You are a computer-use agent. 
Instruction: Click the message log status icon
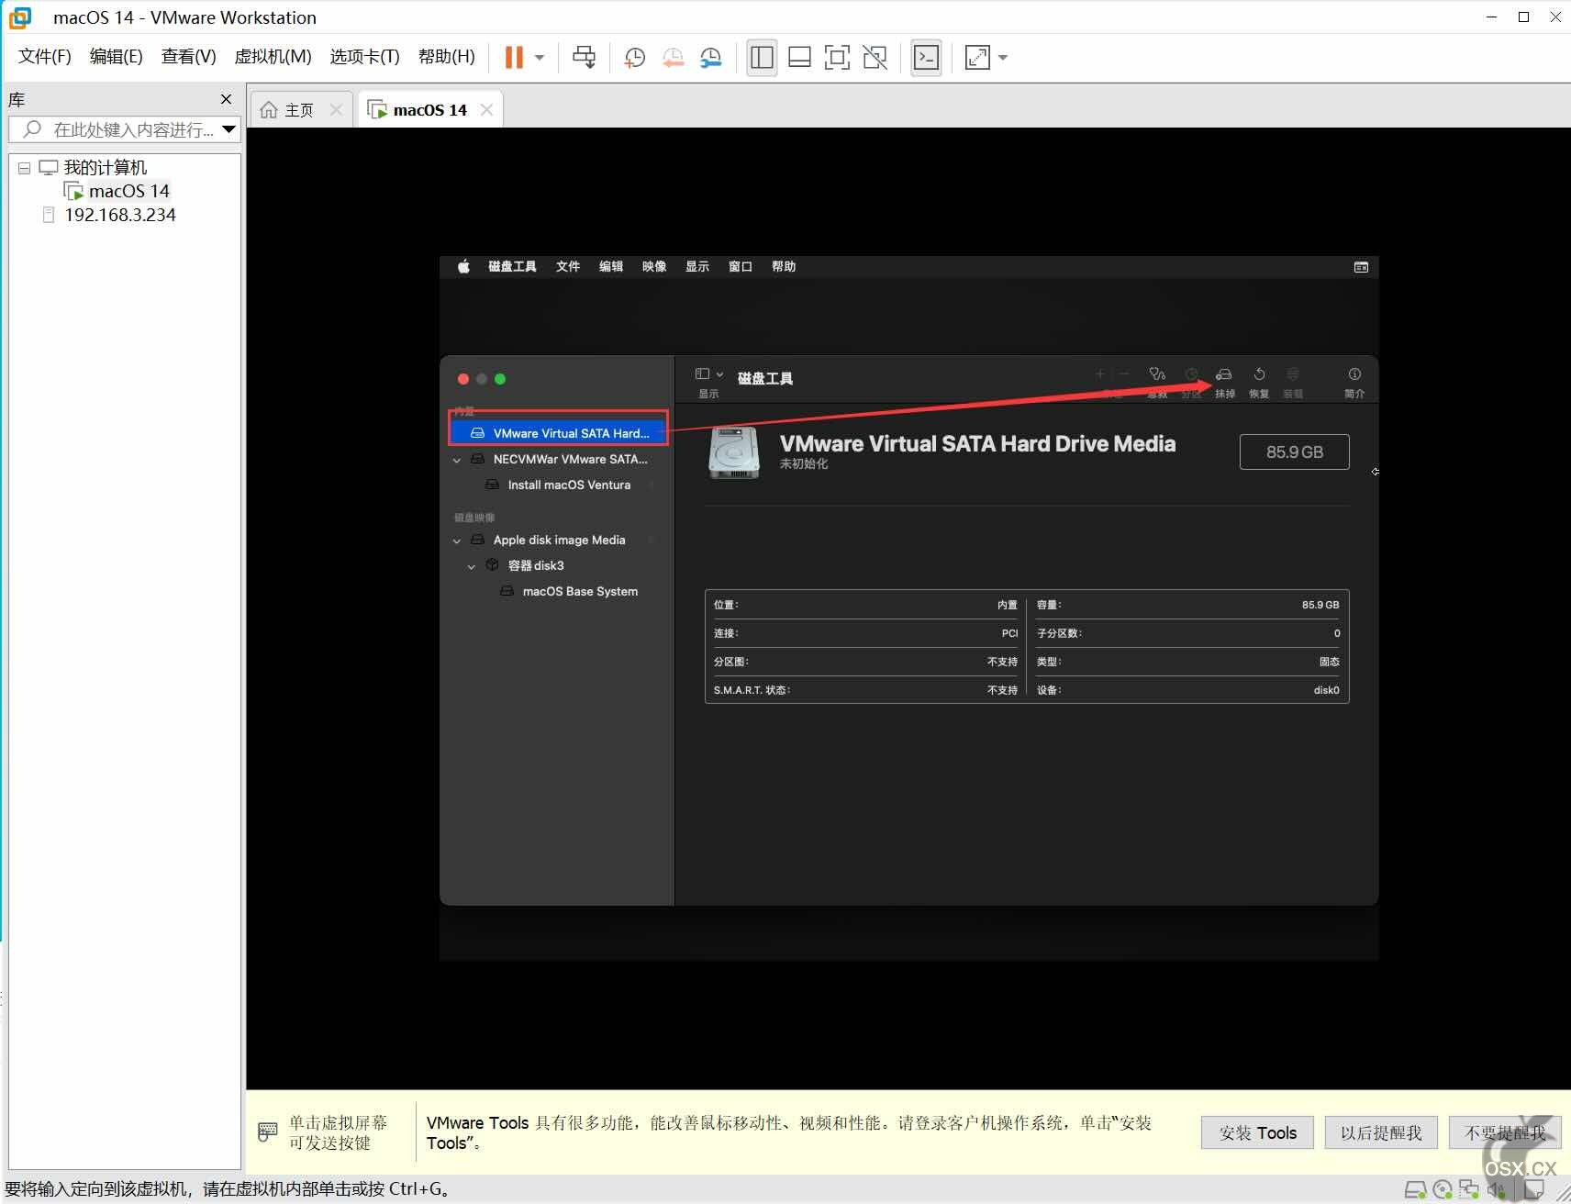click(x=1533, y=1190)
